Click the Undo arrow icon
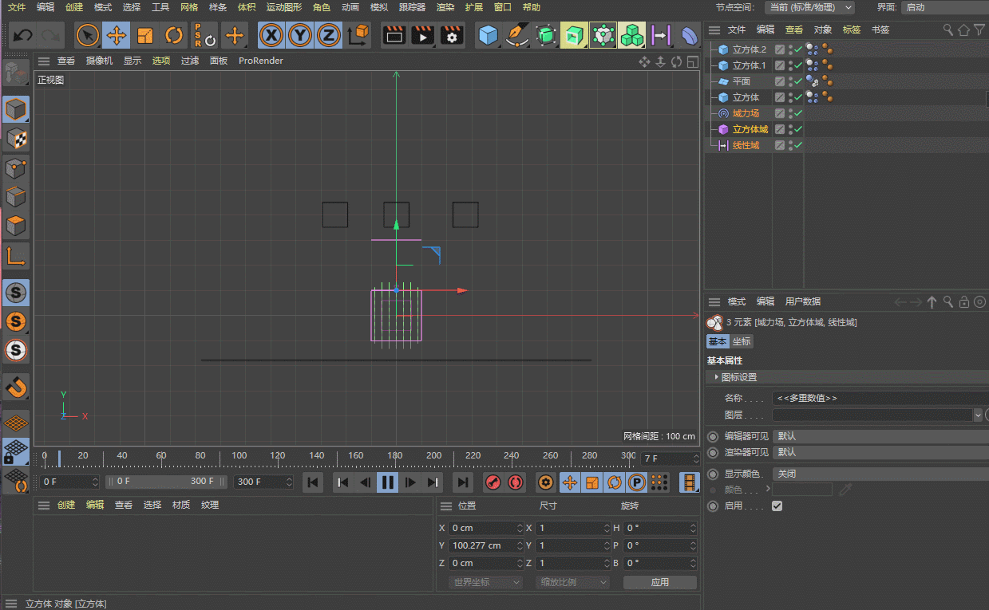Image resolution: width=989 pixels, height=610 pixels. pyautogui.click(x=23, y=36)
